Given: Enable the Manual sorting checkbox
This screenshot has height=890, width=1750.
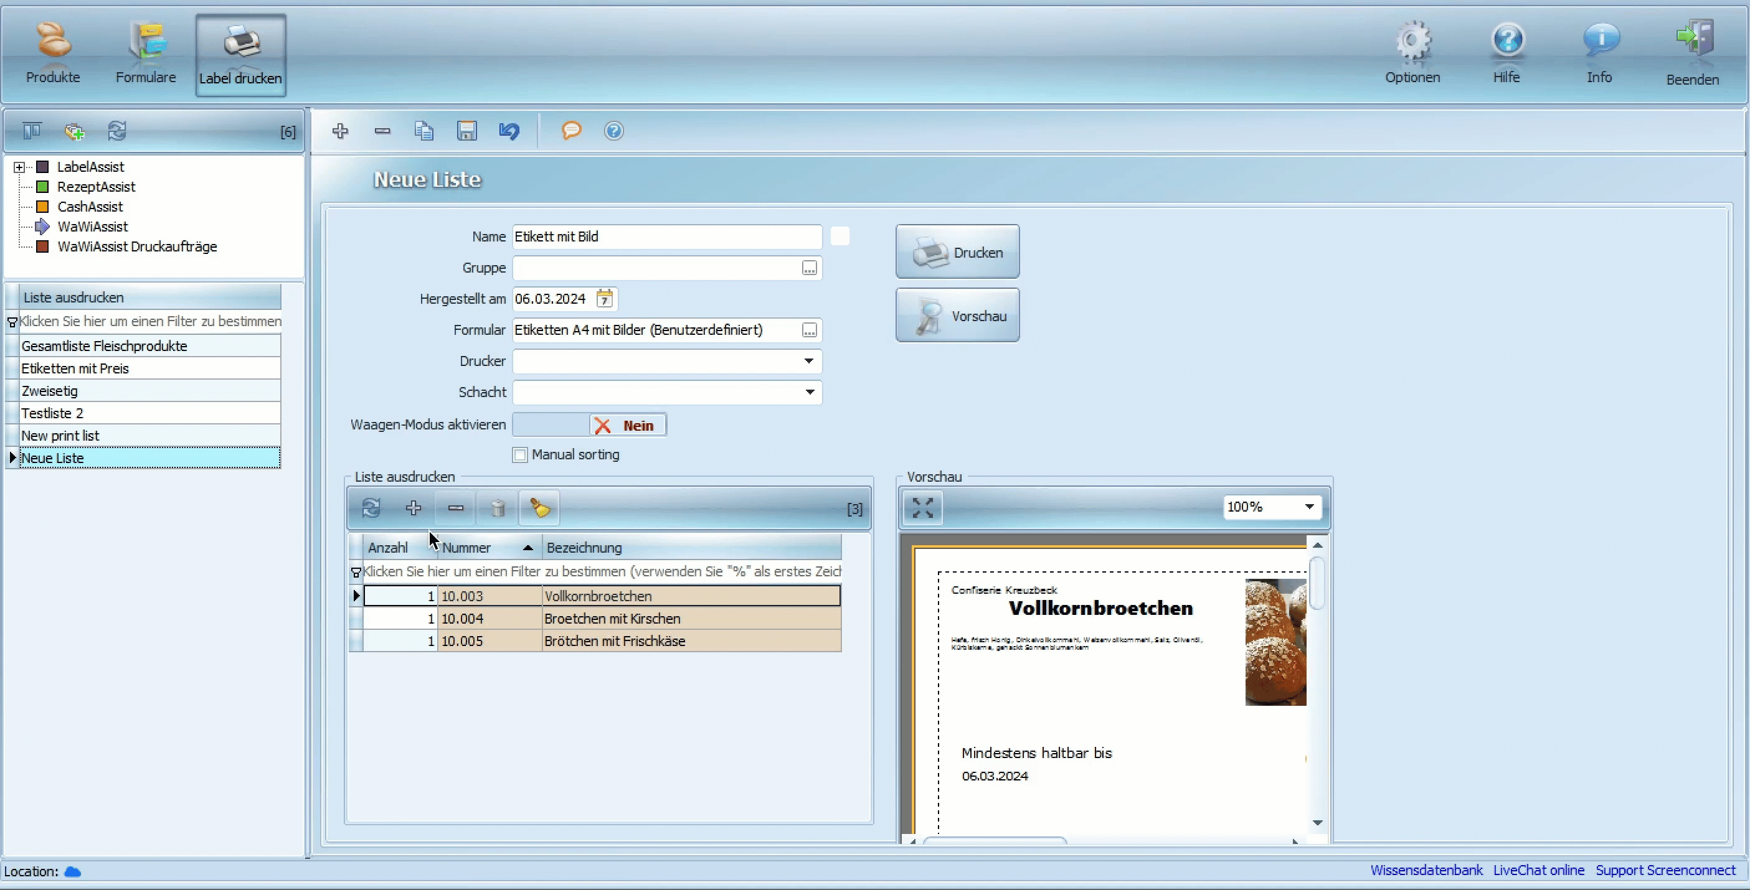Looking at the screenshot, I should point(520,454).
